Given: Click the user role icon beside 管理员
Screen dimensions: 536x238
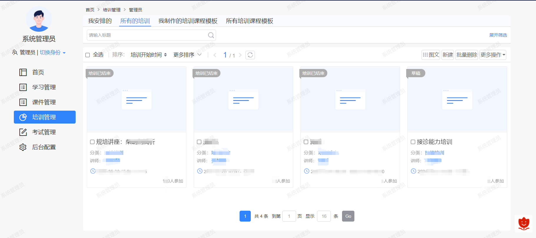Looking at the screenshot, I should (15, 52).
